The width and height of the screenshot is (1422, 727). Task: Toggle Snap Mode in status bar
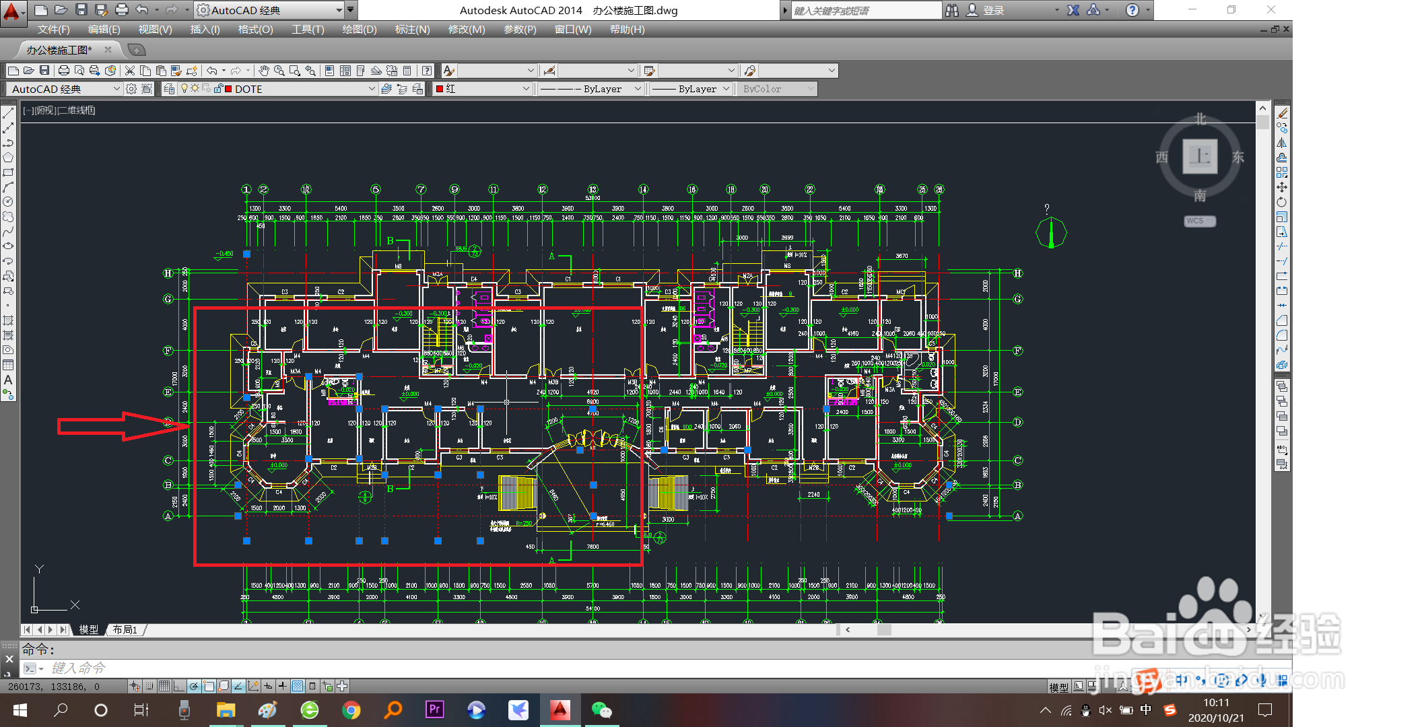[x=149, y=686]
